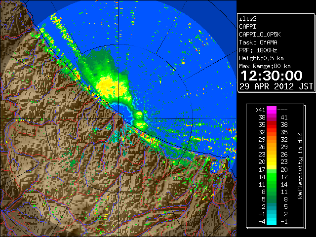Click the Task: OYAMA line
This screenshot has height=237, width=316.
[258, 42]
